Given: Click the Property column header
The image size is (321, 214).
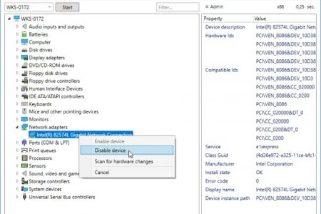Looking at the screenshot, I should pos(215,18).
